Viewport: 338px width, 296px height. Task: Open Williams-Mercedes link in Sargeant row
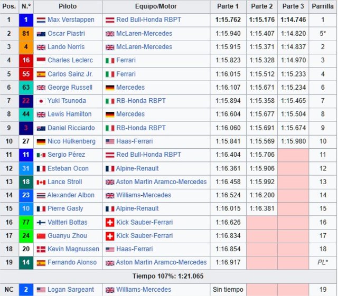[x=144, y=290]
